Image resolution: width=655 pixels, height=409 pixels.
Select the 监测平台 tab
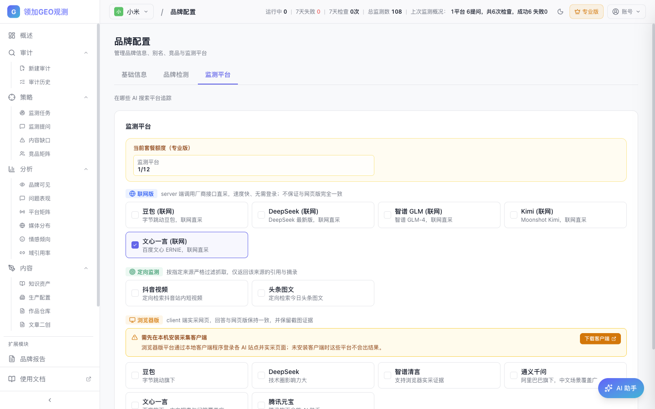pyautogui.click(x=218, y=75)
